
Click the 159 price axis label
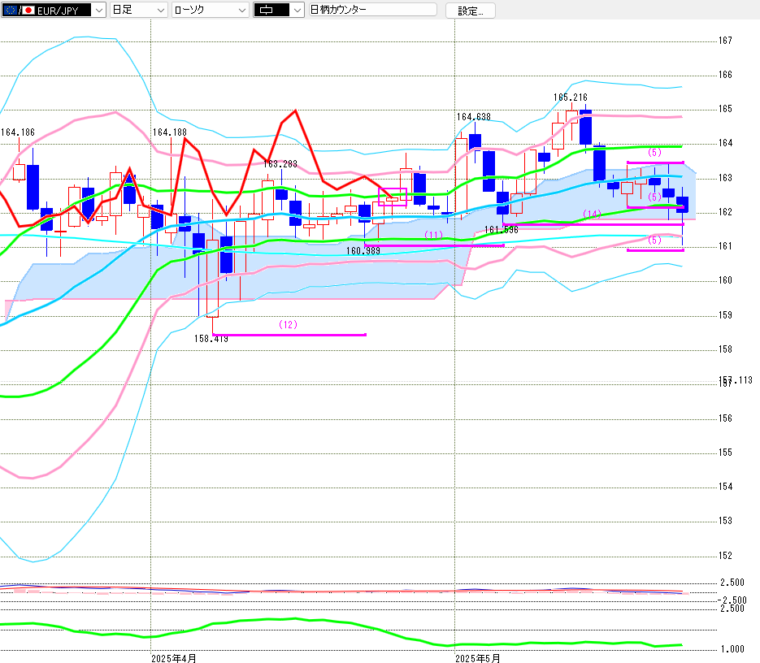click(725, 315)
